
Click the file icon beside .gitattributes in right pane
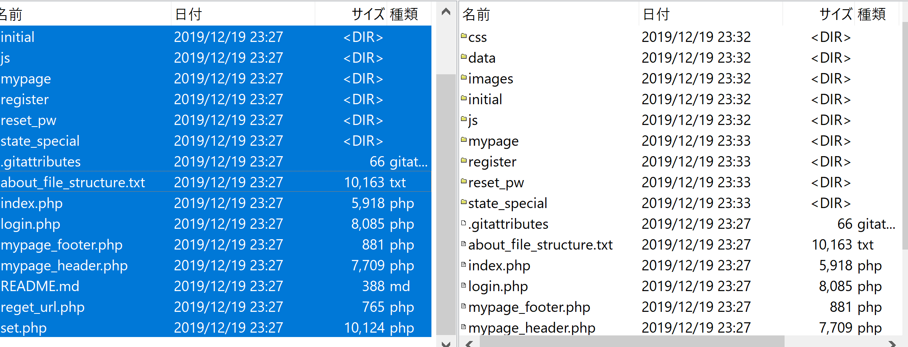pos(463,223)
